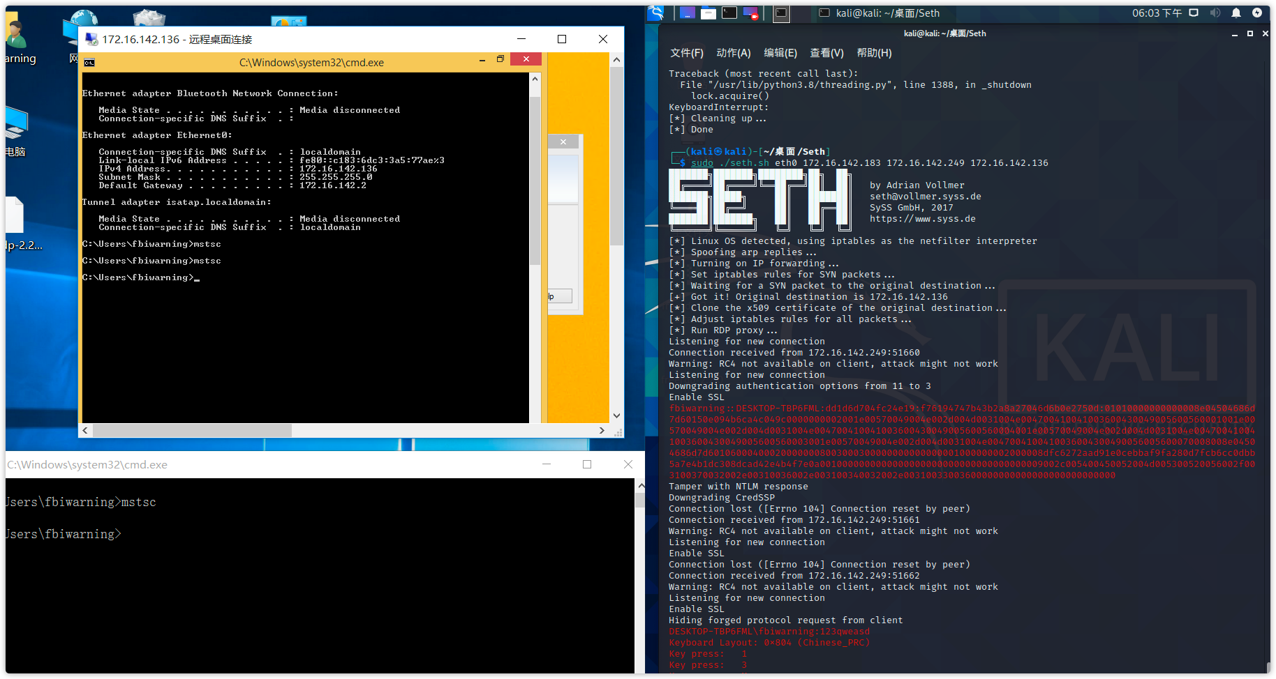Screen dimensions: 1276x679
Task: Open the This PC desktop icon labeled 电脑
Action: click(x=15, y=132)
